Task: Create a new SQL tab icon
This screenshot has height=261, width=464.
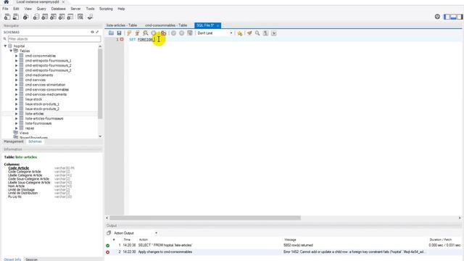Action: 7,17
